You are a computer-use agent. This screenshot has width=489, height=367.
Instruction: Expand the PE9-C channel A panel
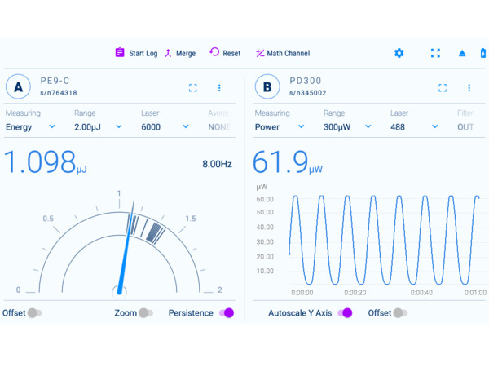(x=193, y=88)
